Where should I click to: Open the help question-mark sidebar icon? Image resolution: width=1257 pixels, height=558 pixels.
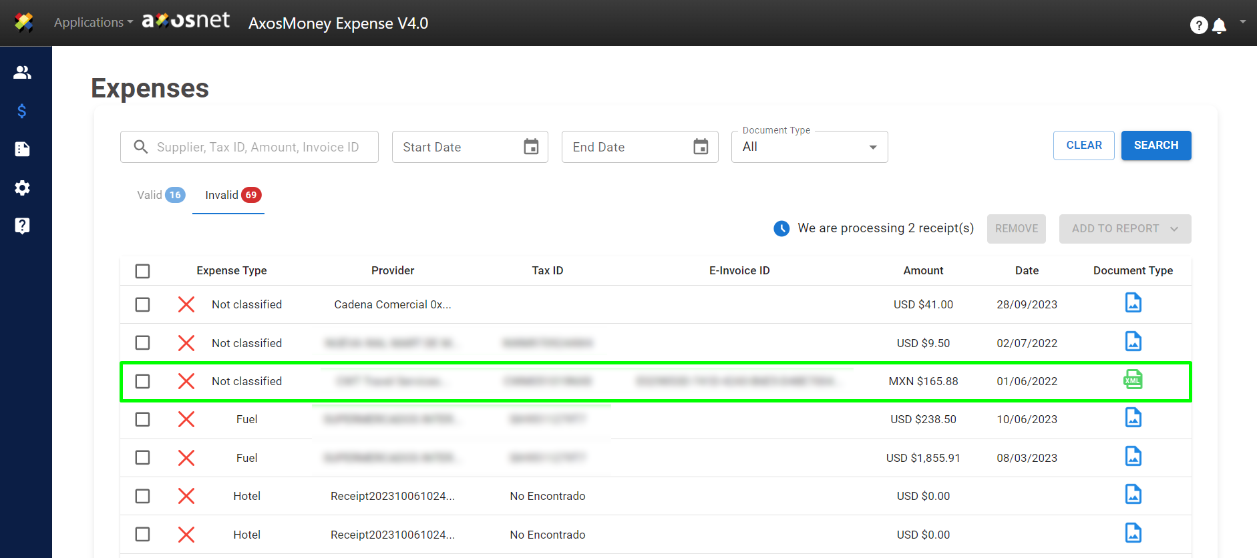coord(22,226)
